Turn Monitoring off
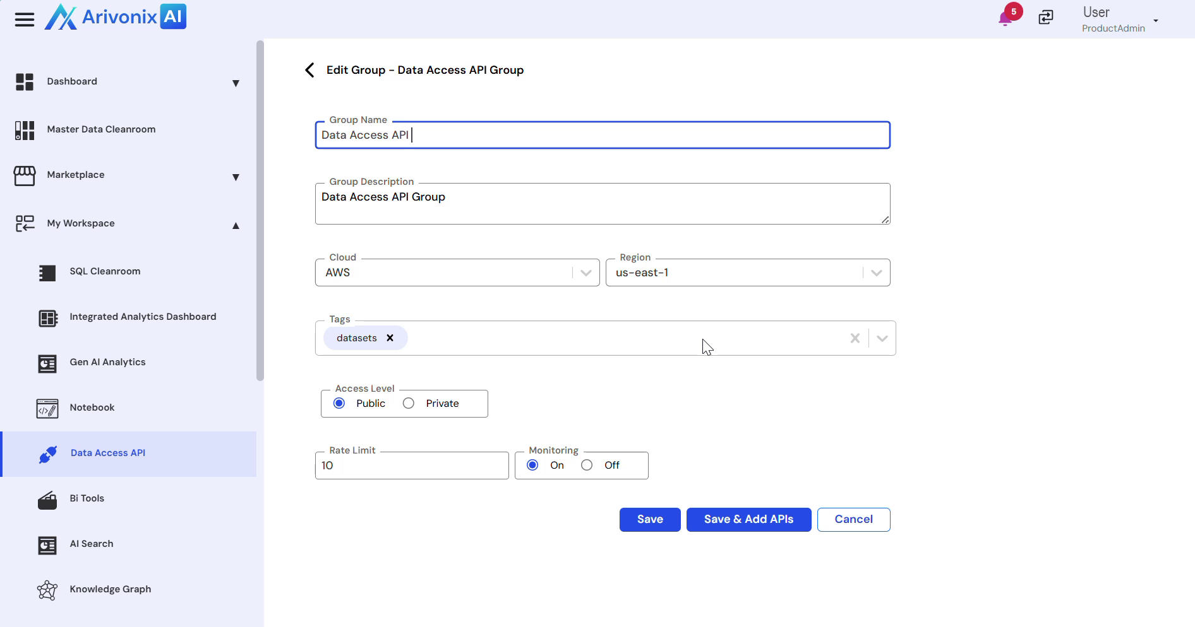1195x627 pixels. pyautogui.click(x=587, y=466)
